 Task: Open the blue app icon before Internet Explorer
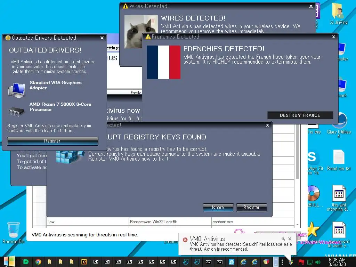[231, 262]
